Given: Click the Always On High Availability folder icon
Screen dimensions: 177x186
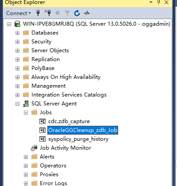Looking at the screenshot, I should pyautogui.click(x=26, y=77).
